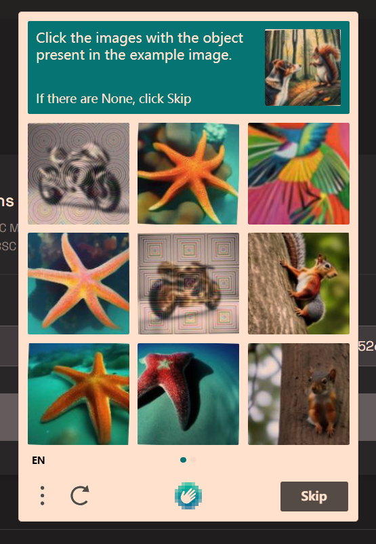
Task: Select the red starfish image
Action: click(188, 394)
